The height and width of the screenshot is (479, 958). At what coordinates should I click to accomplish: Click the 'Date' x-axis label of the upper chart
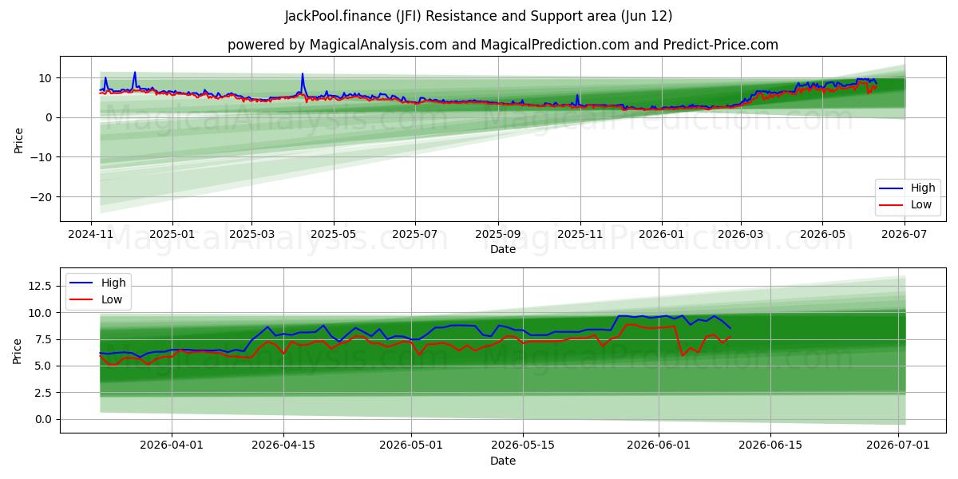tap(503, 249)
